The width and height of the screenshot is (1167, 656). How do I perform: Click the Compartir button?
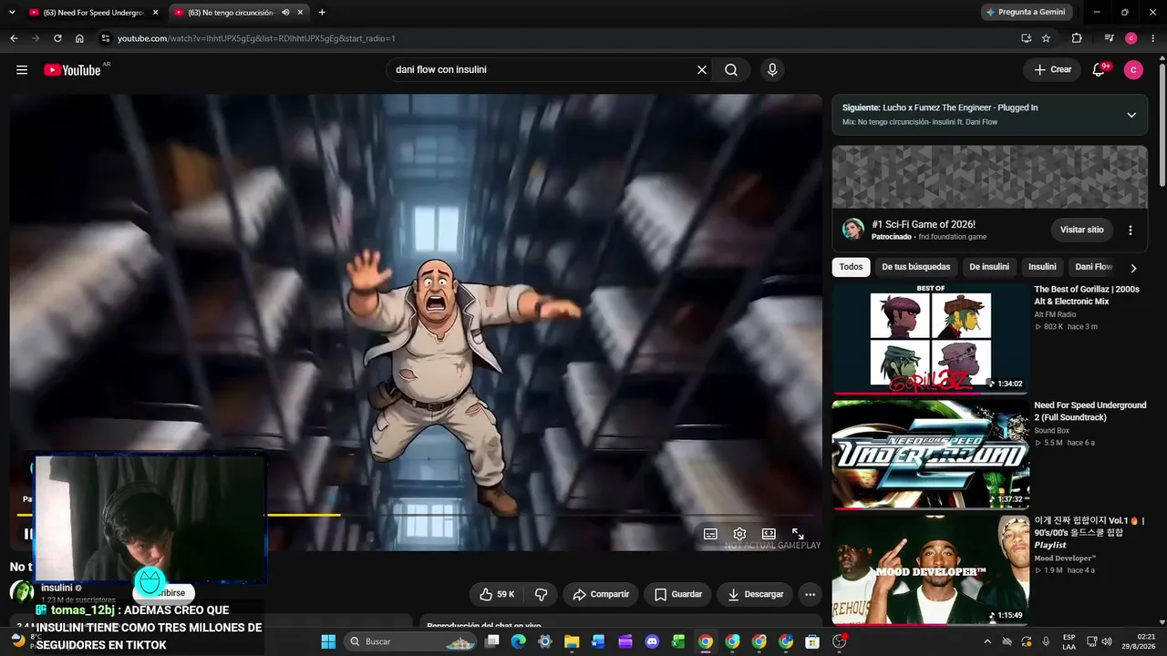tap(601, 594)
